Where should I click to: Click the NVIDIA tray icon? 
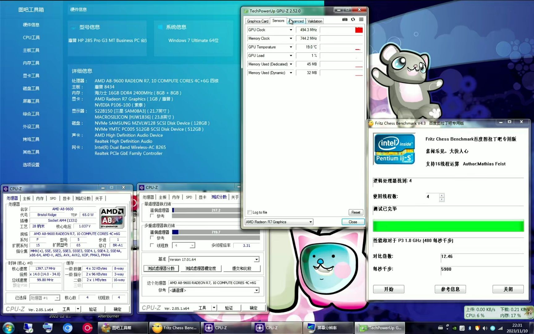coord(455,328)
